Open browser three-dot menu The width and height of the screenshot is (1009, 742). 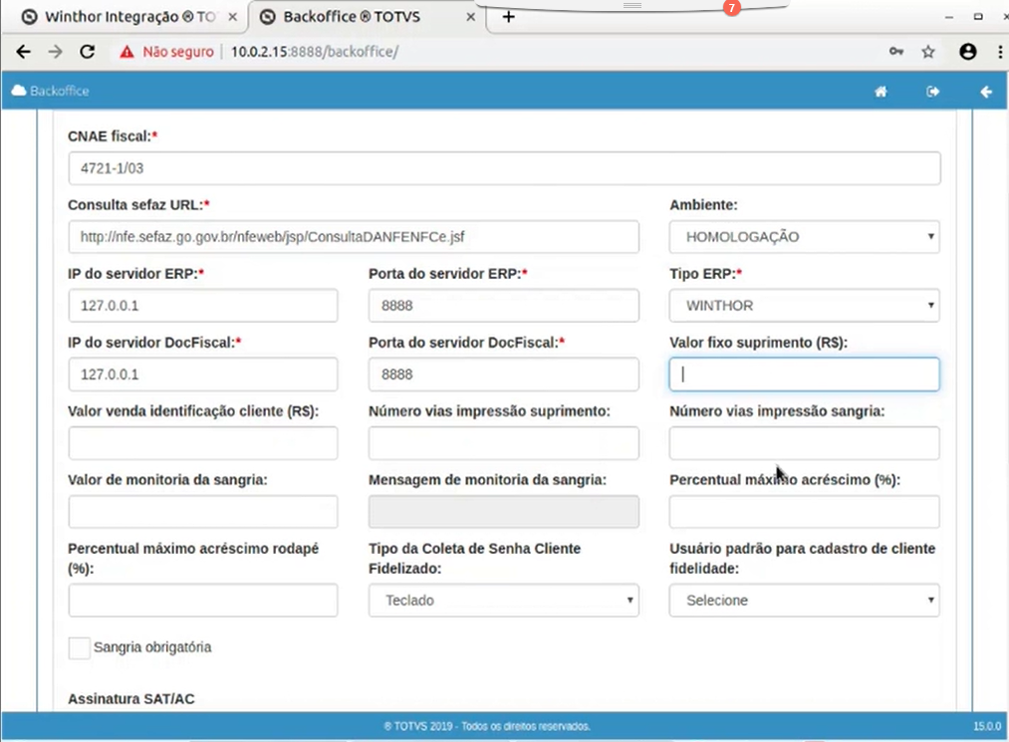pos(1000,52)
